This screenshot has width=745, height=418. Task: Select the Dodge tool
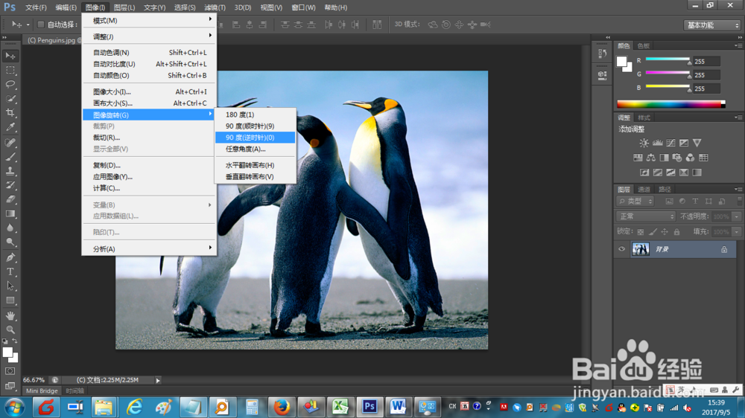click(10, 242)
